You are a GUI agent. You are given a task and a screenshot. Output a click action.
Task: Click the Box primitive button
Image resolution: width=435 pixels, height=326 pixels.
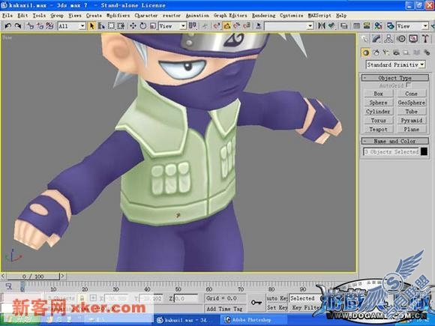click(x=378, y=94)
